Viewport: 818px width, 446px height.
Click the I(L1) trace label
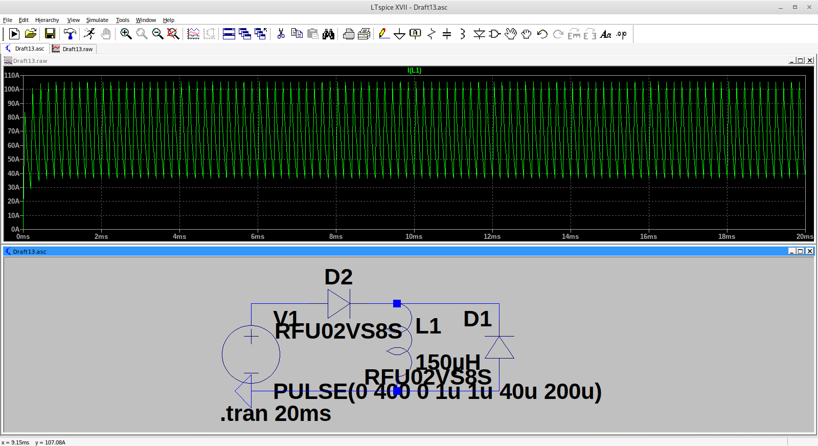tap(414, 71)
